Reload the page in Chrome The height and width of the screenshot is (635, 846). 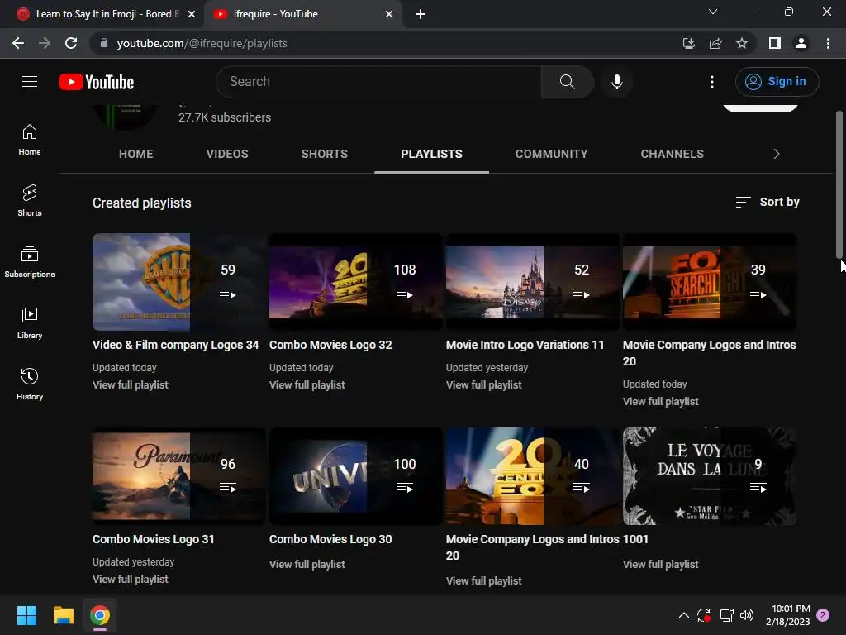click(71, 43)
